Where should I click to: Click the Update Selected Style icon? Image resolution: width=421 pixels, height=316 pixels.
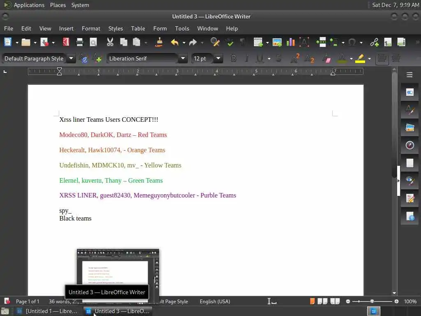tap(83, 58)
